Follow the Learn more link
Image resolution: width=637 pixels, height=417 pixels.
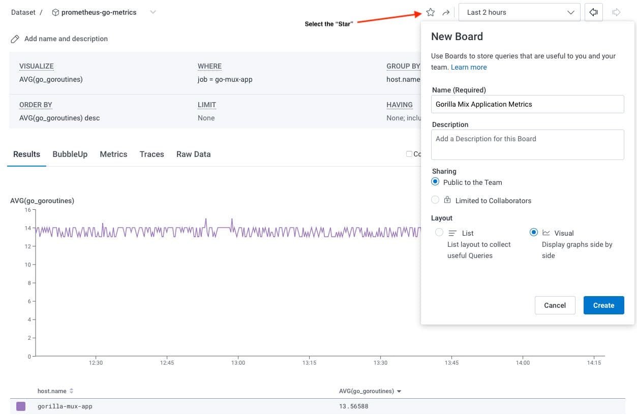click(468, 67)
